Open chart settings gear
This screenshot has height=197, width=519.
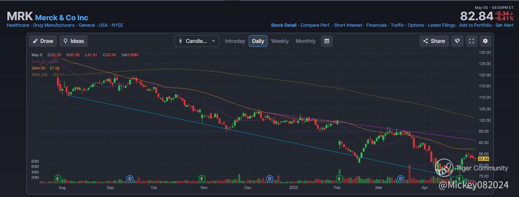tap(486, 41)
